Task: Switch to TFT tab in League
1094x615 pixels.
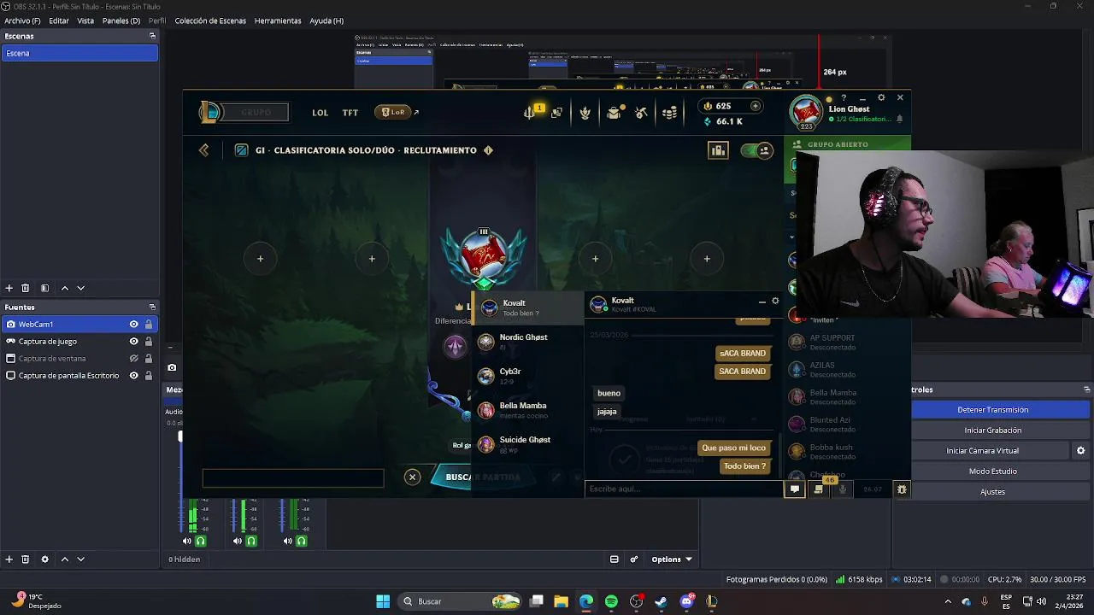Action: [x=350, y=113]
